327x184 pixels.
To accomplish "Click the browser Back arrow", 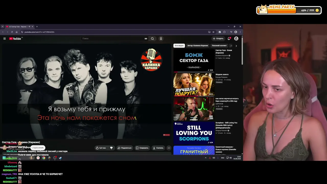I will (3, 32).
